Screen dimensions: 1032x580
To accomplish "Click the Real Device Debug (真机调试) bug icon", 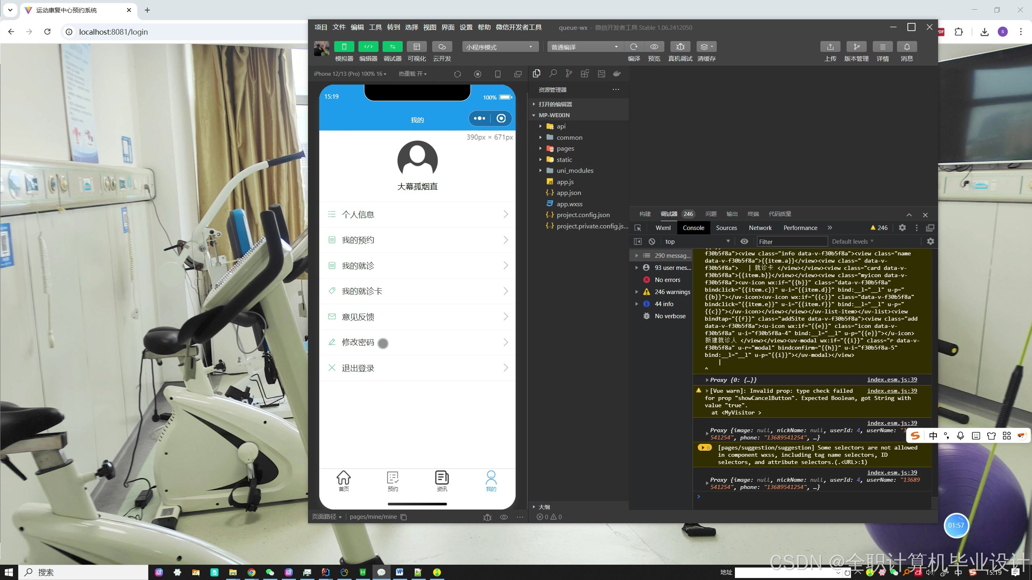I will coord(680,47).
